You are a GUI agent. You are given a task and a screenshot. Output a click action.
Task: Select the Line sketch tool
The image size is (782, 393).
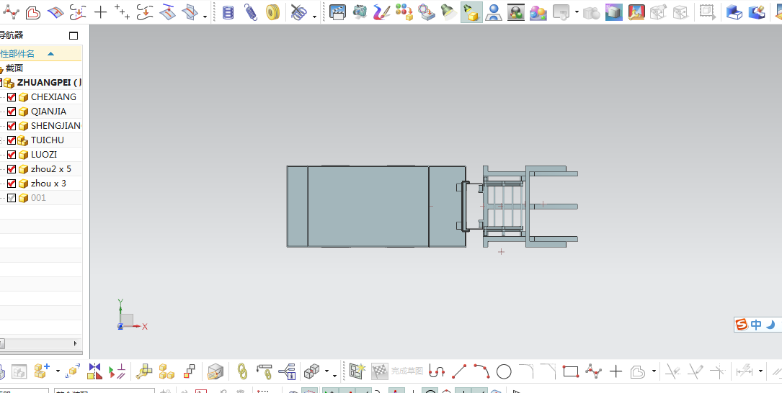pos(459,371)
